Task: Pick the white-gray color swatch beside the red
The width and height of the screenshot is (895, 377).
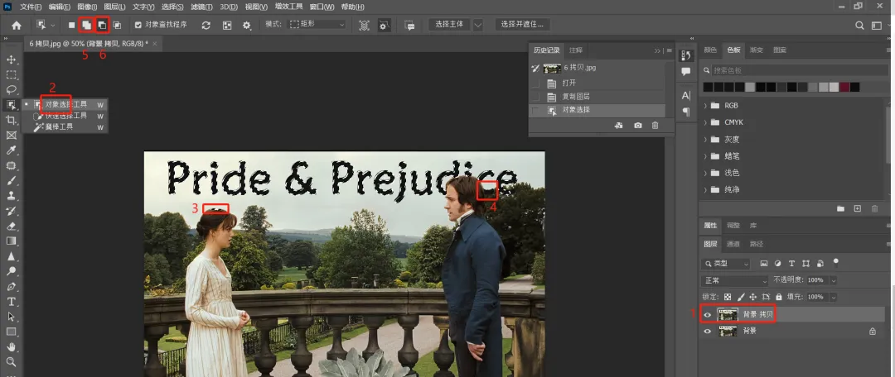Action: click(834, 87)
